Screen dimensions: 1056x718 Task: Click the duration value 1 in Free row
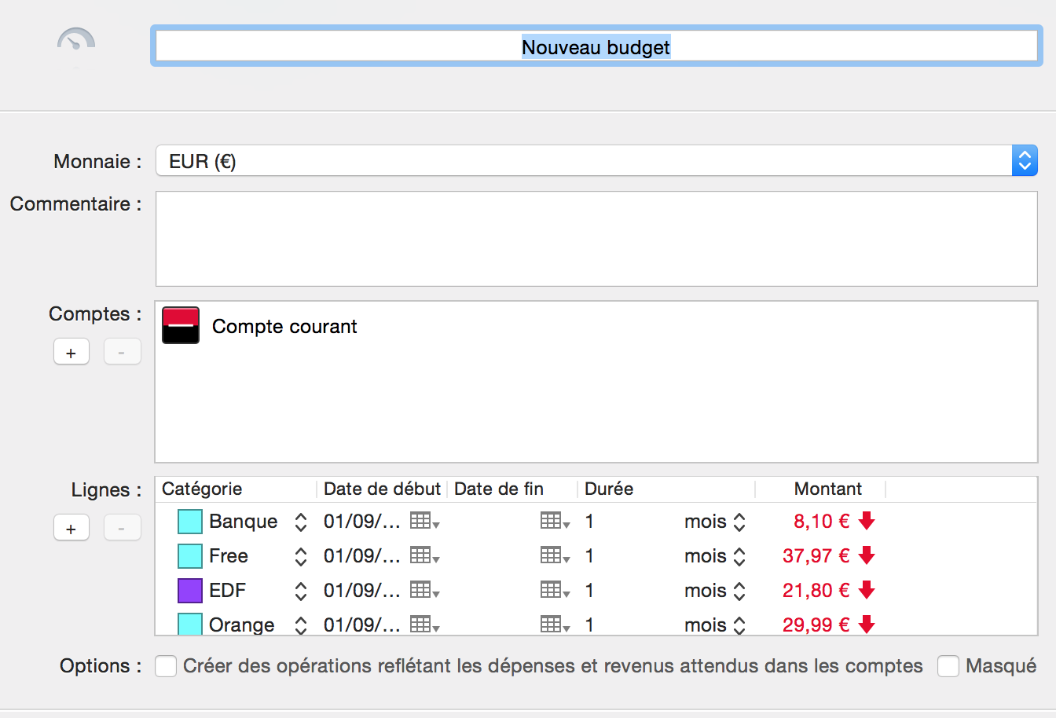pyautogui.click(x=589, y=556)
